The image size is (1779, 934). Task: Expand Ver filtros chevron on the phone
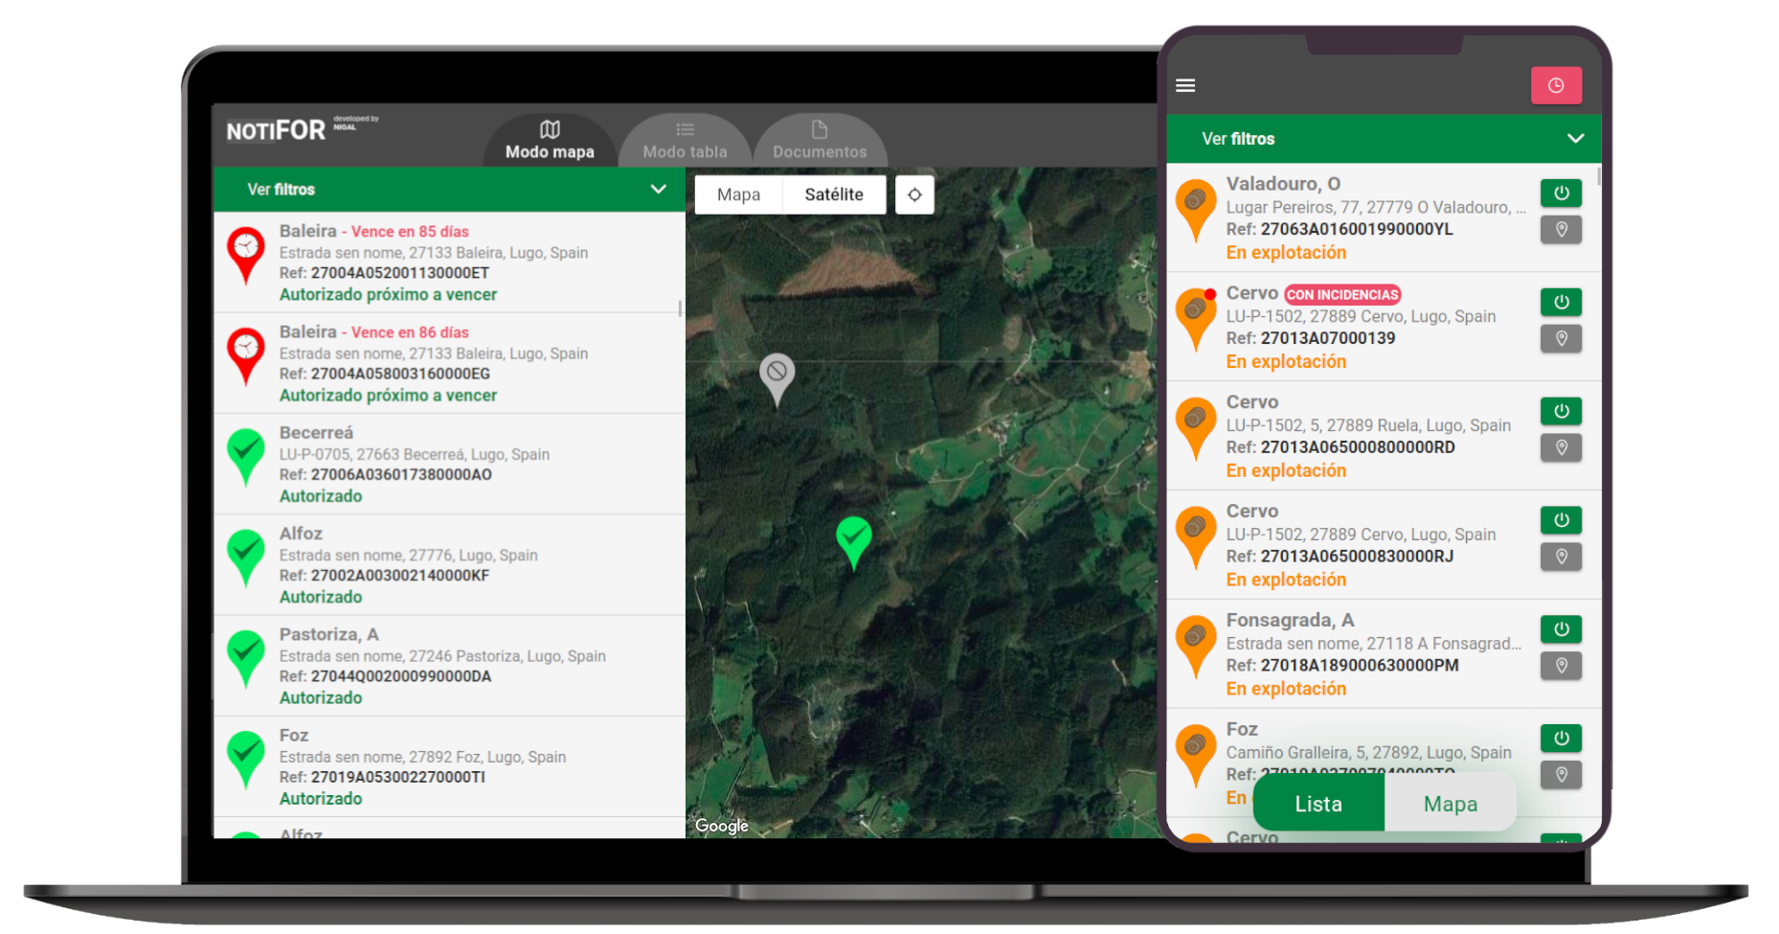tap(1575, 139)
